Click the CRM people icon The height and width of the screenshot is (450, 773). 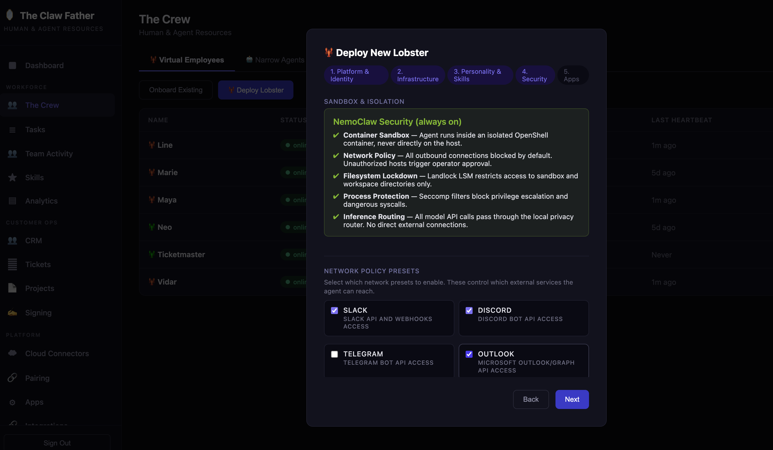(x=12, y=241)
